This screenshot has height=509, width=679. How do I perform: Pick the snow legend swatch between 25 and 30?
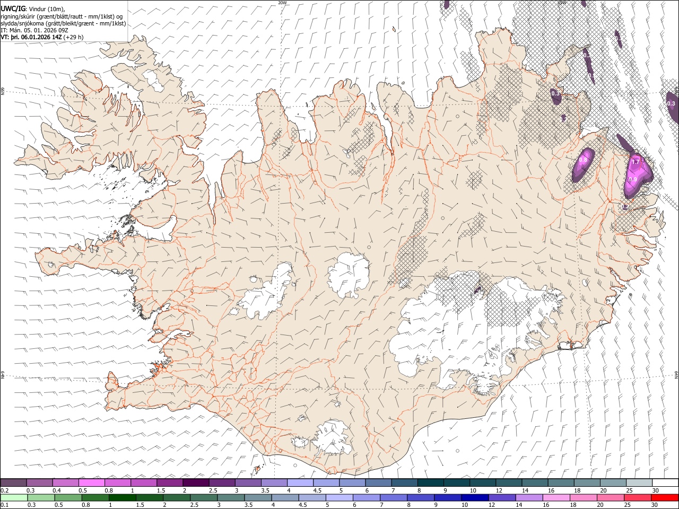pos(639,482)
